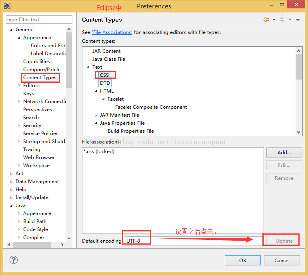
Task: Click preference tree scroll right arrow
Action: tap(62, 245)
